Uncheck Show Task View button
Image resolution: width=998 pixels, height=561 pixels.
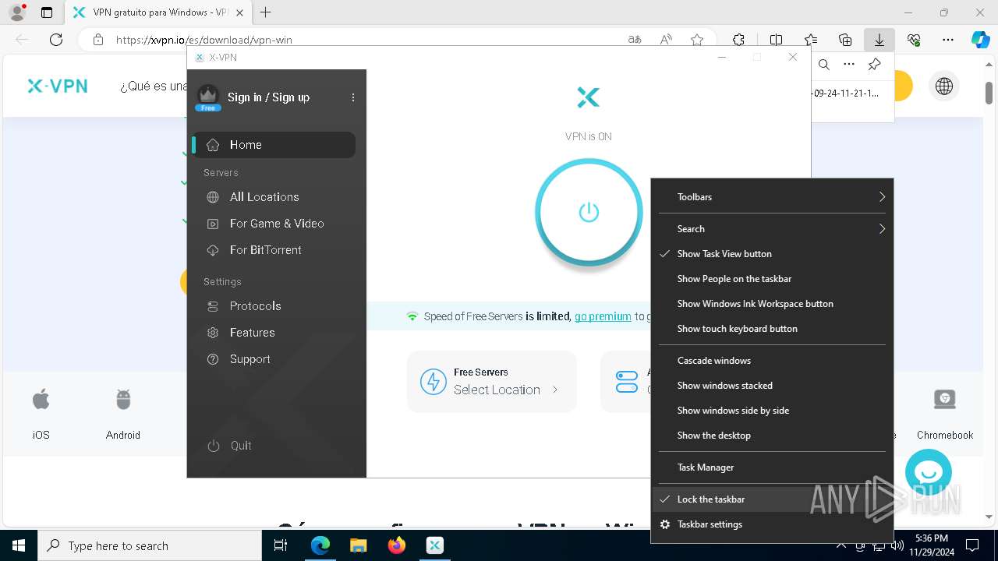[772, 254]
